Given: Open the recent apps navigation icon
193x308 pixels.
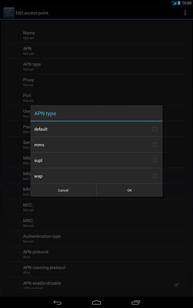Looking at the screenshot, I should [136, 302].
